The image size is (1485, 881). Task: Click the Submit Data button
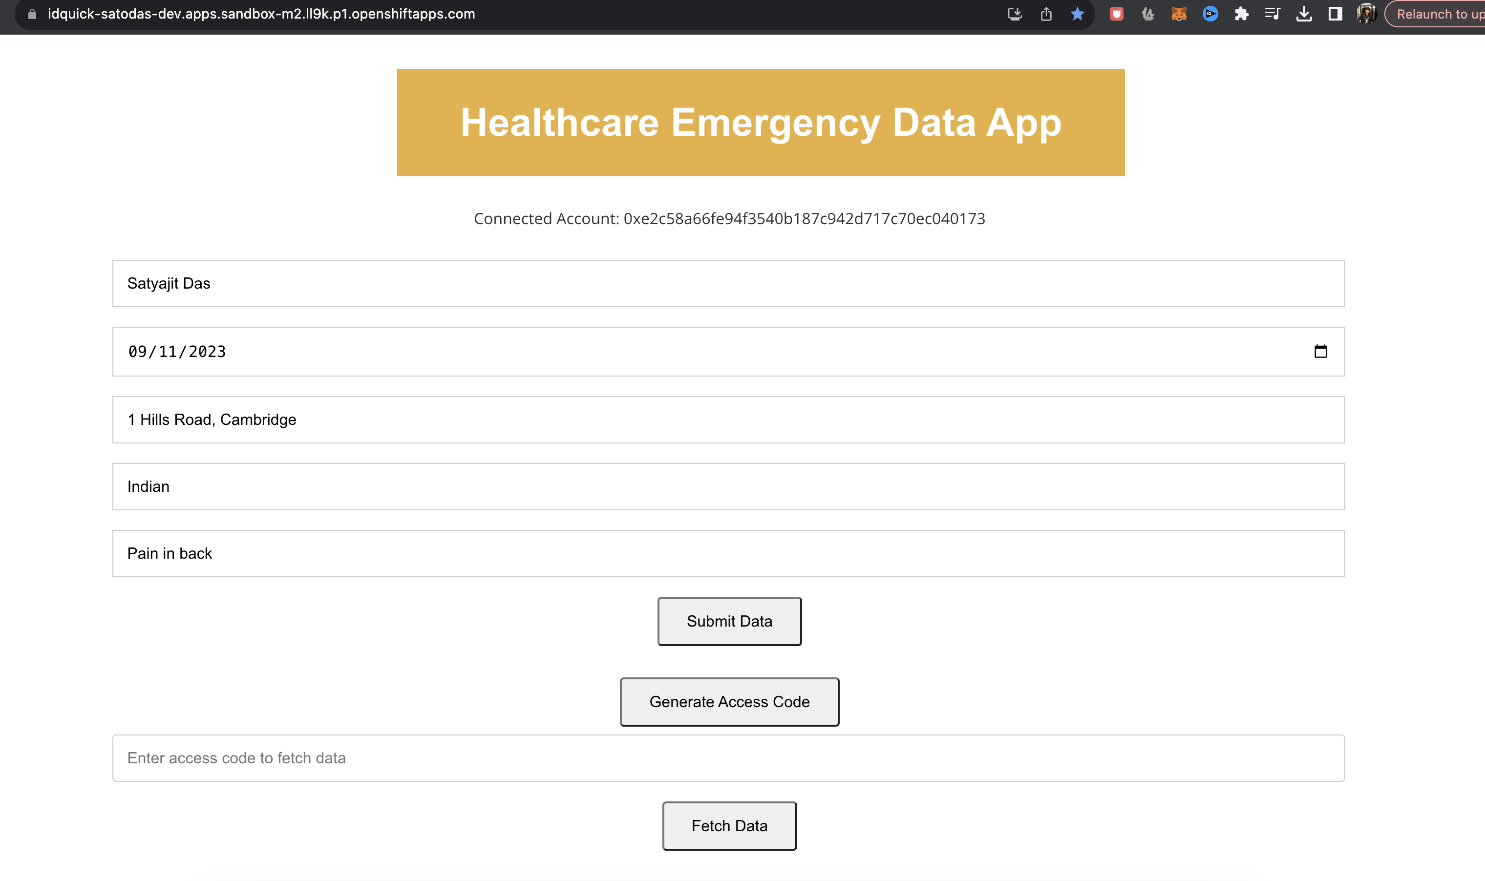coord(729,621)
